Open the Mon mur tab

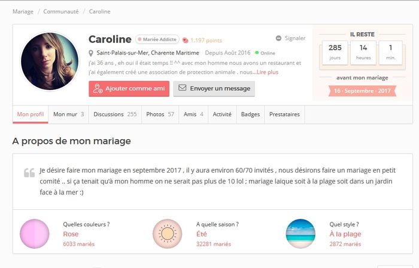pyautogui.click(x=68, y=114)
